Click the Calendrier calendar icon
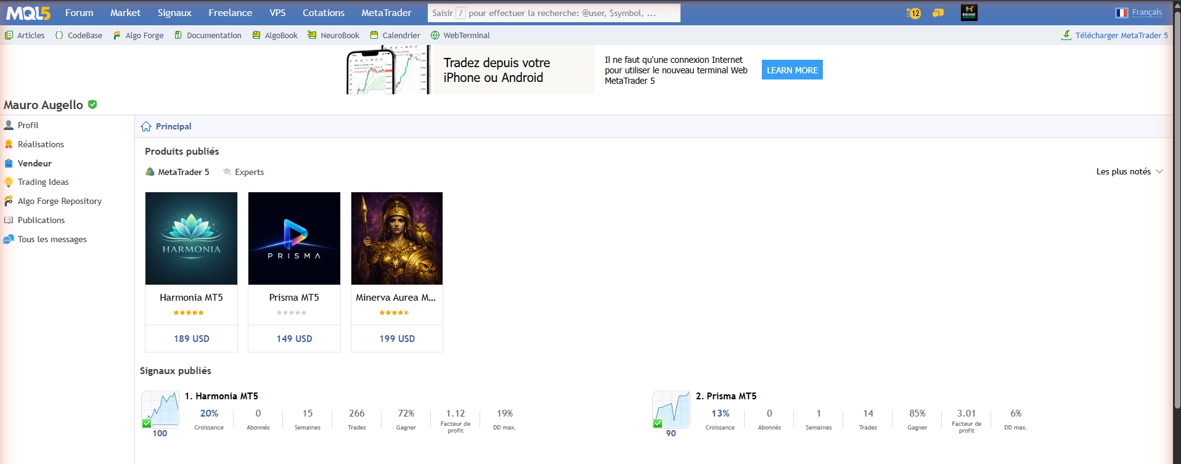 tap(374, 35)
